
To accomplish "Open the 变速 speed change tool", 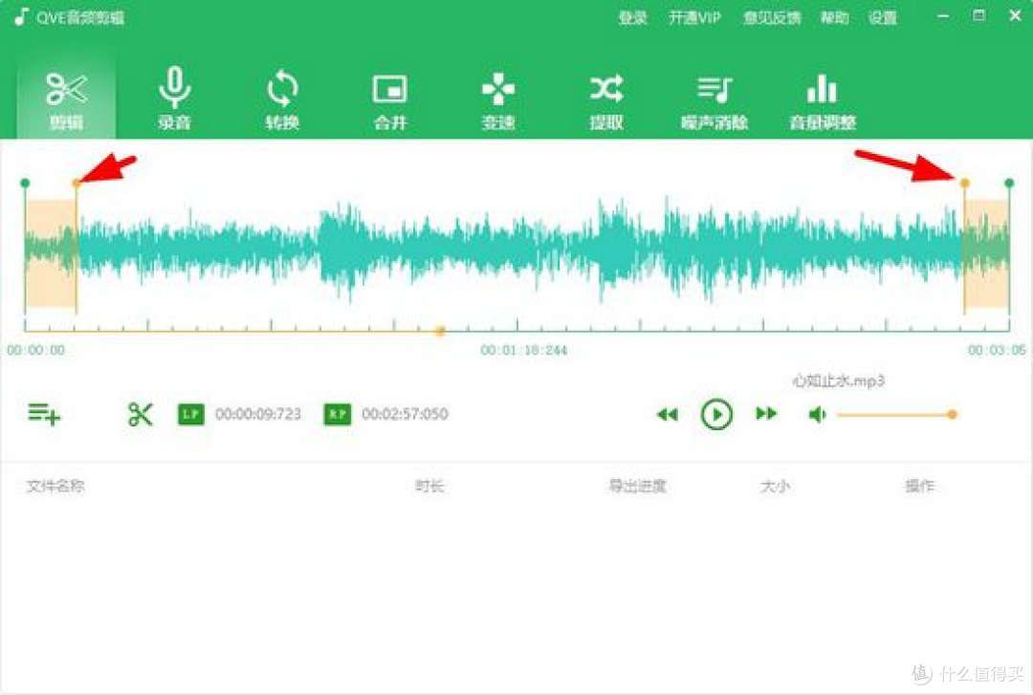I will tap(498, 100).
